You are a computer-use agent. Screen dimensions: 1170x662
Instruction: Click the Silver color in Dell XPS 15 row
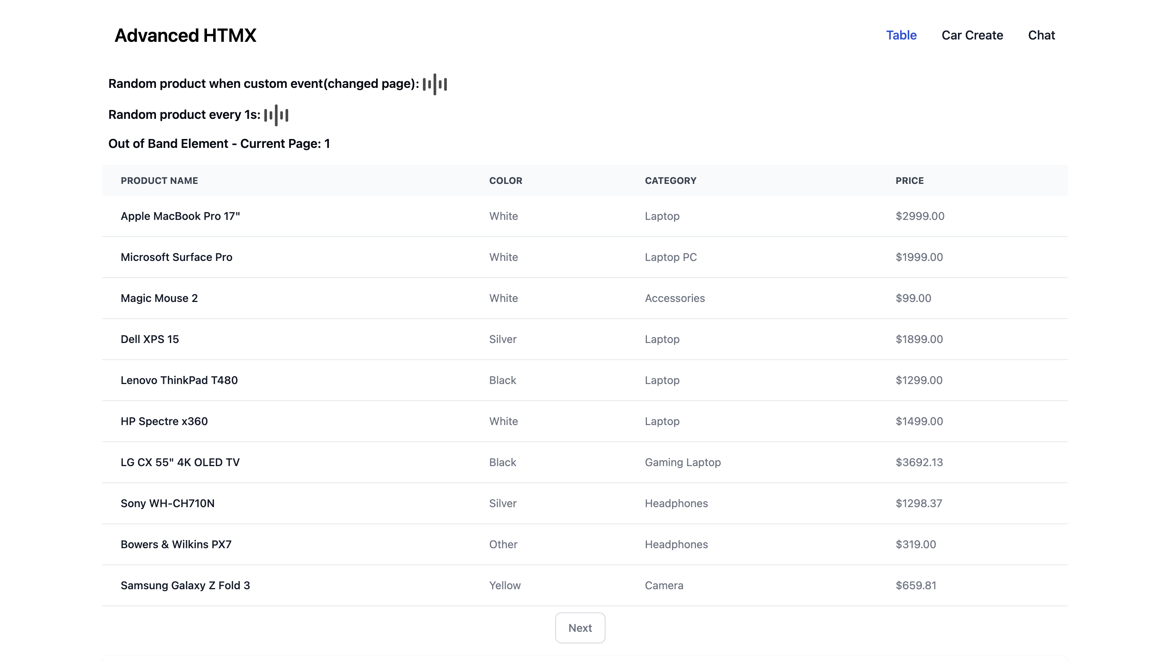503,339
